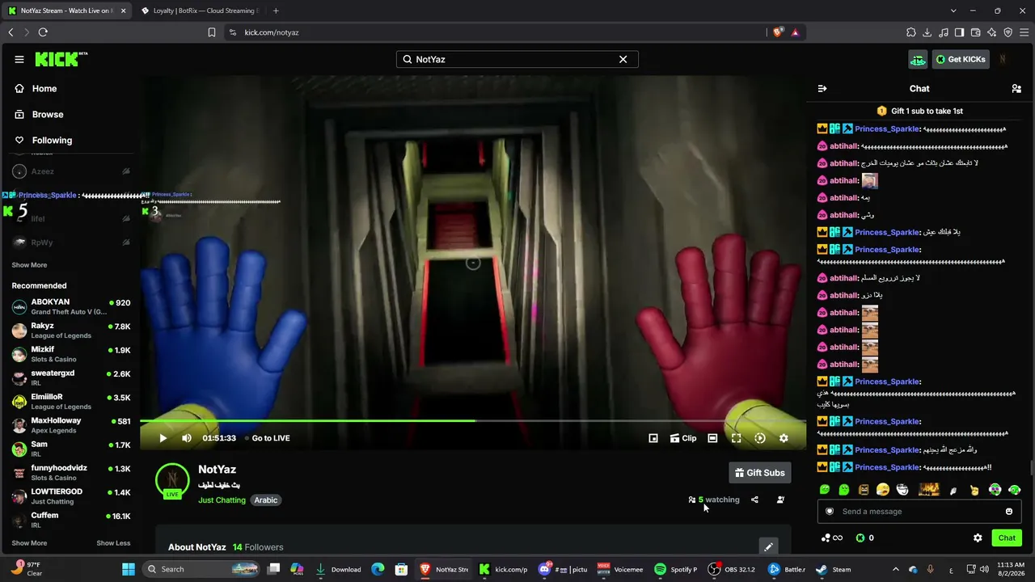Open Spotify from the taskbar

tap(675, 569)
